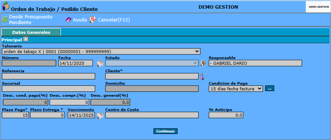Image resolution: width=331 pixels, height=140 pixels.
Task: Click the Desc. general(%) field
Action: click(x=110, y=102)
